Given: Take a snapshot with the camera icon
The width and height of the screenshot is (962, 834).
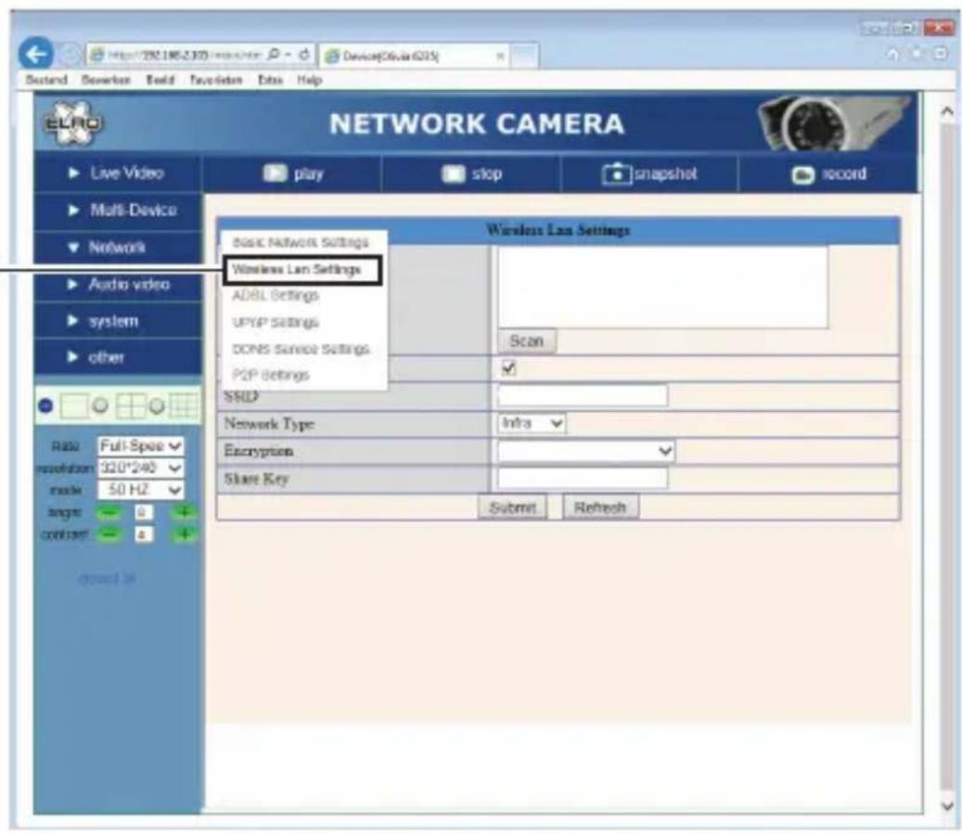Looking at the screenshot, I should pyautogui.click(x=649, y=173).
